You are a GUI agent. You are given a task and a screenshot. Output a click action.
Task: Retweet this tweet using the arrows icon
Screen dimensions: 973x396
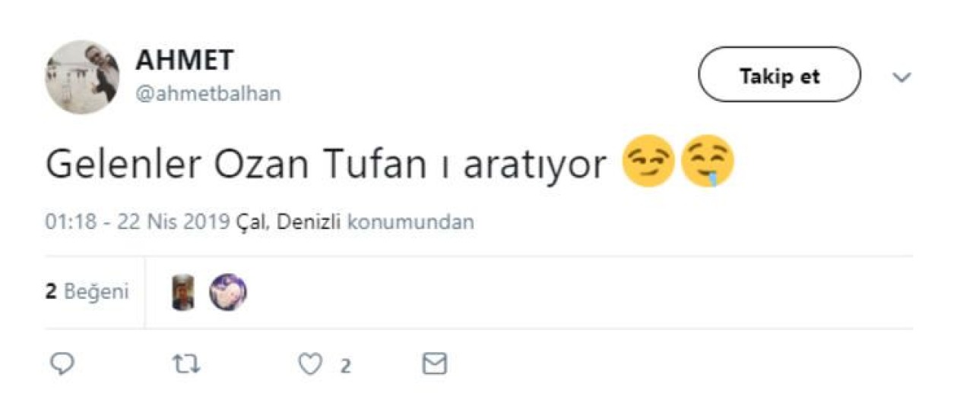[186, 365]
